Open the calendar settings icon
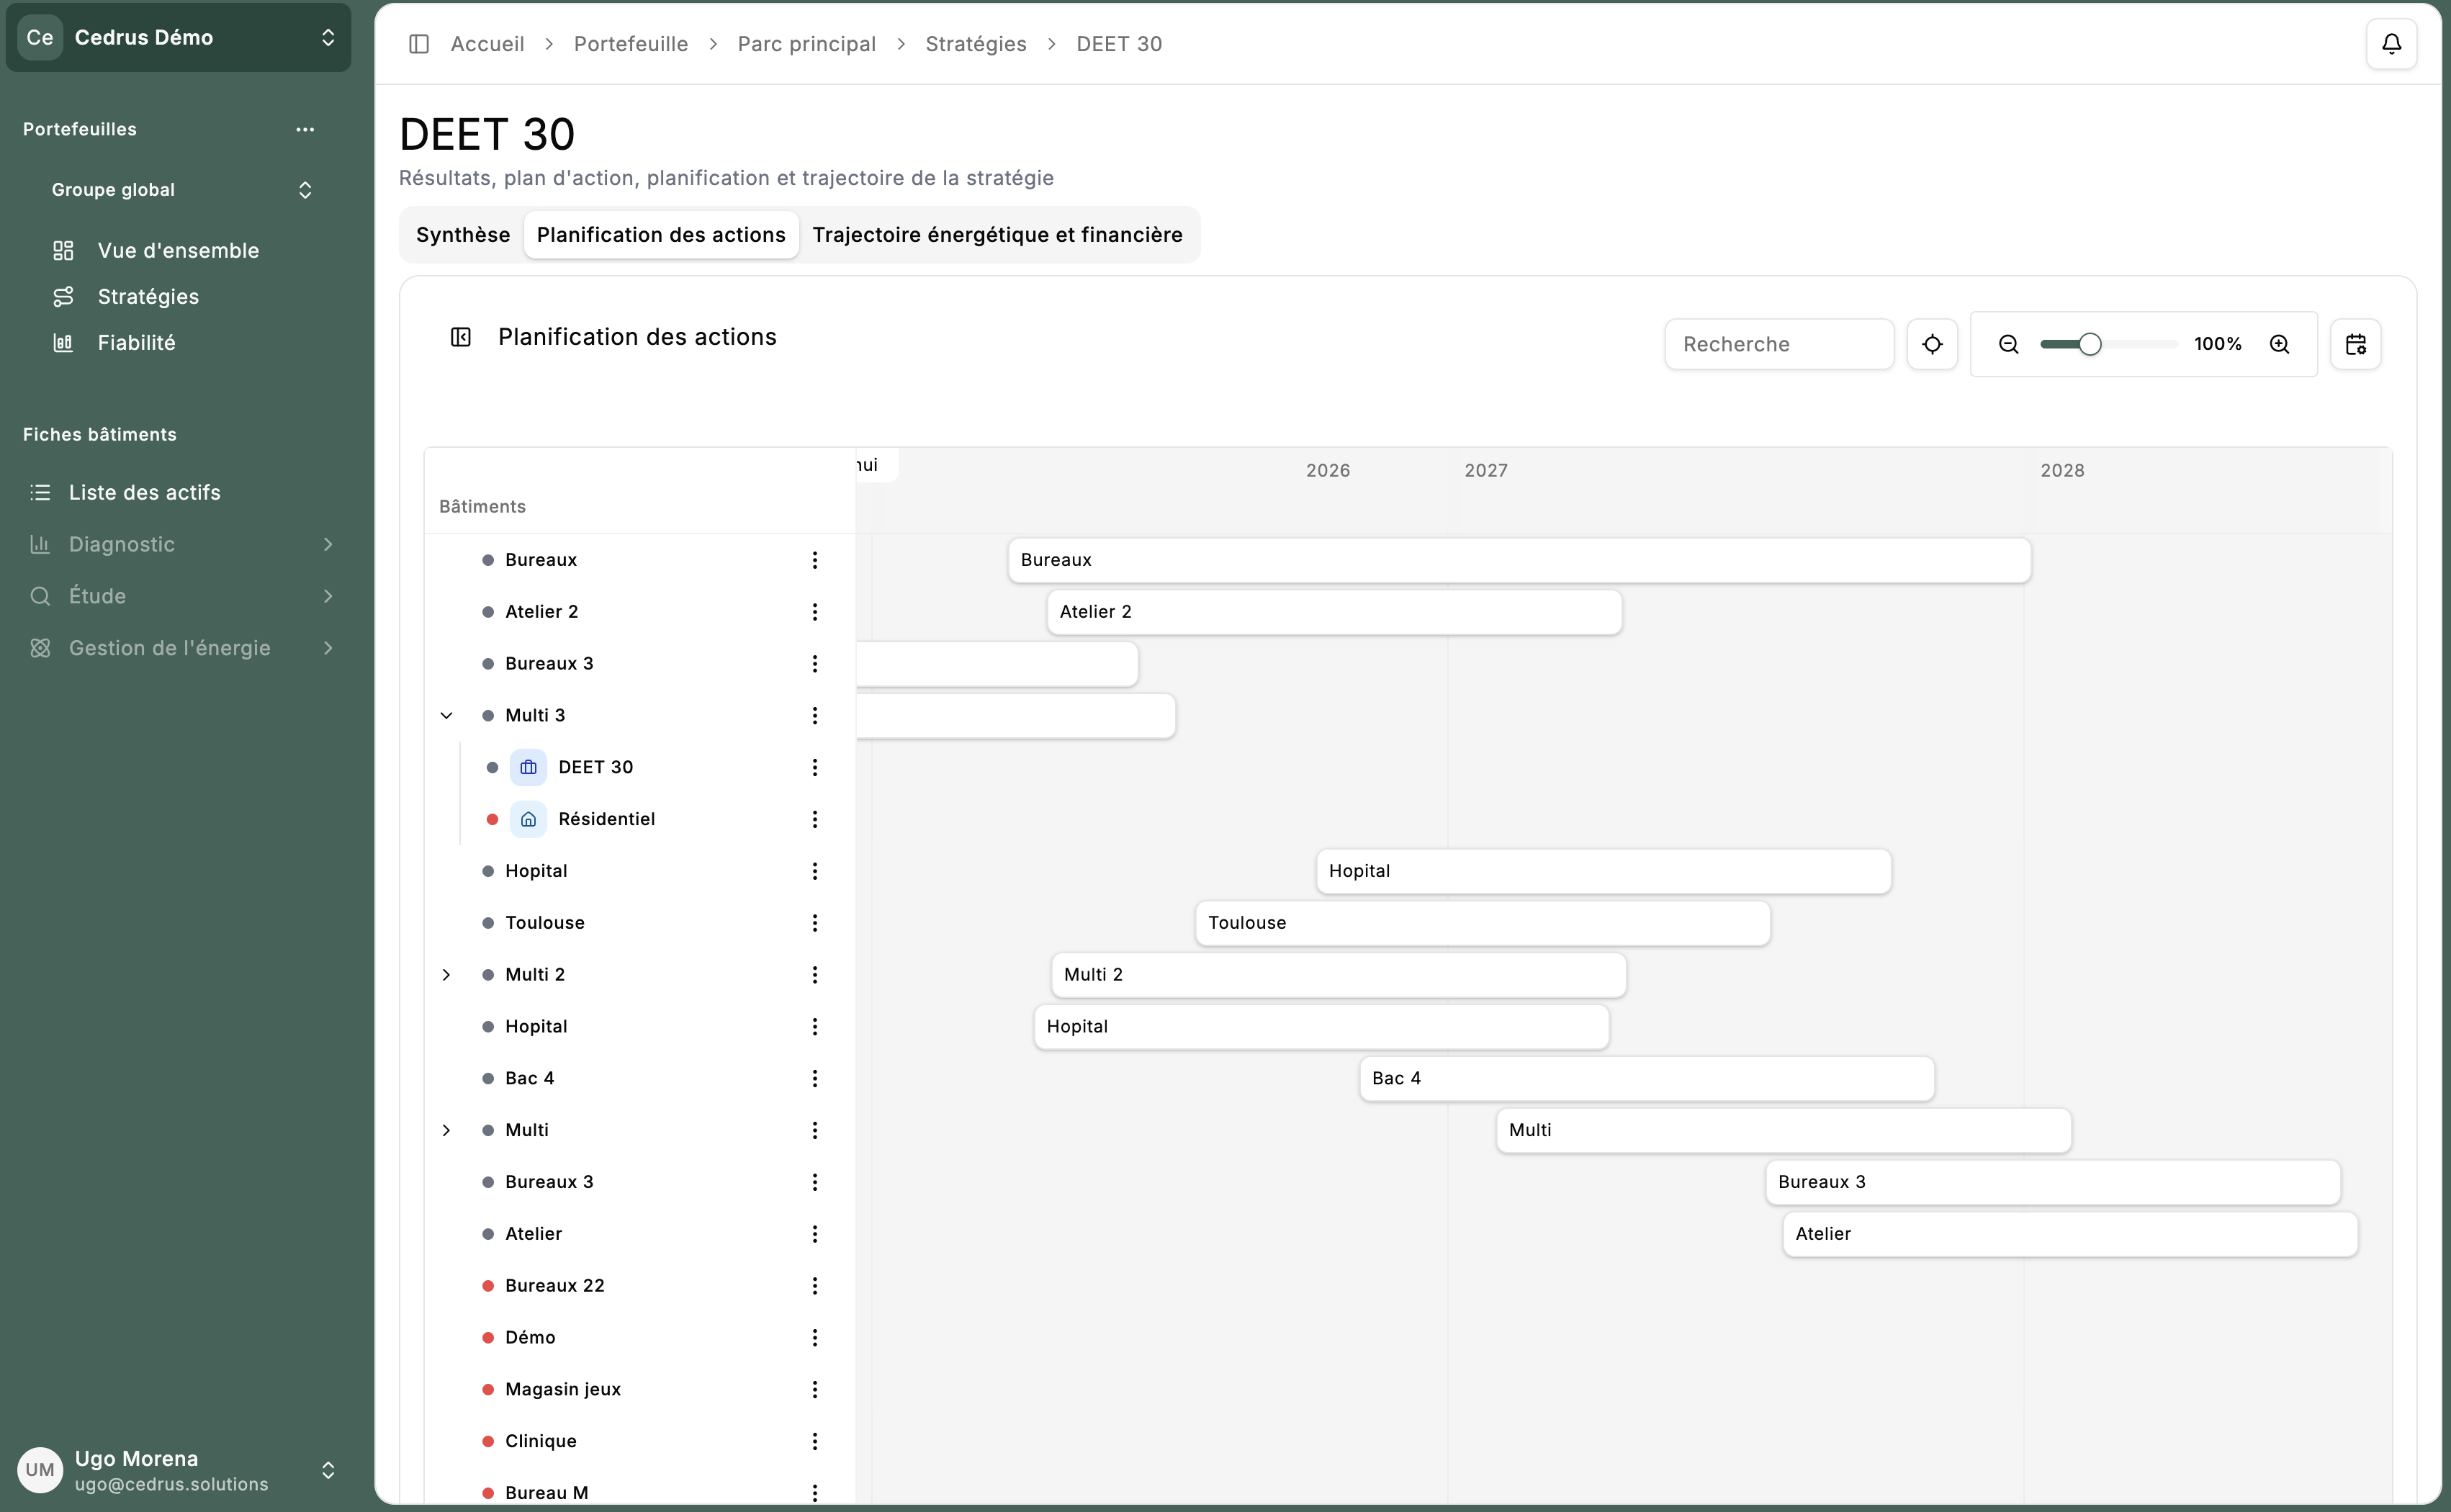The height and width of the screenshot is (1512, 2451). tap(2355, 344)
